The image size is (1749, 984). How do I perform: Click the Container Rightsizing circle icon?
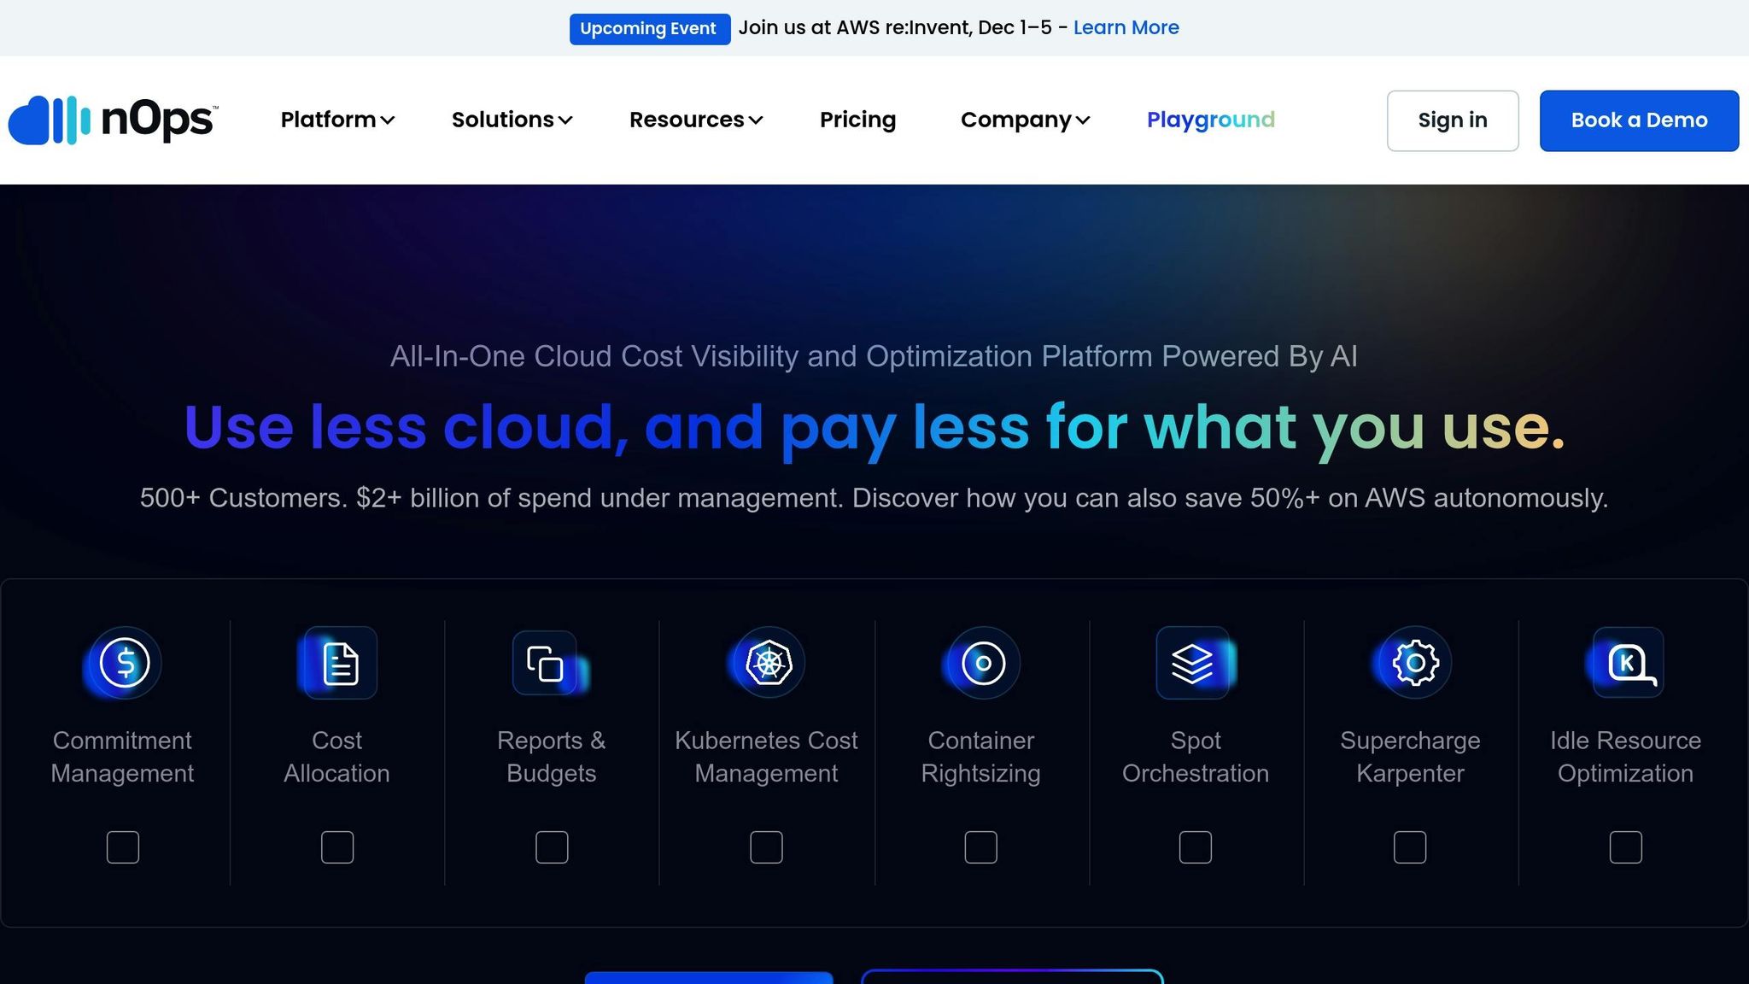coord(983,663)
